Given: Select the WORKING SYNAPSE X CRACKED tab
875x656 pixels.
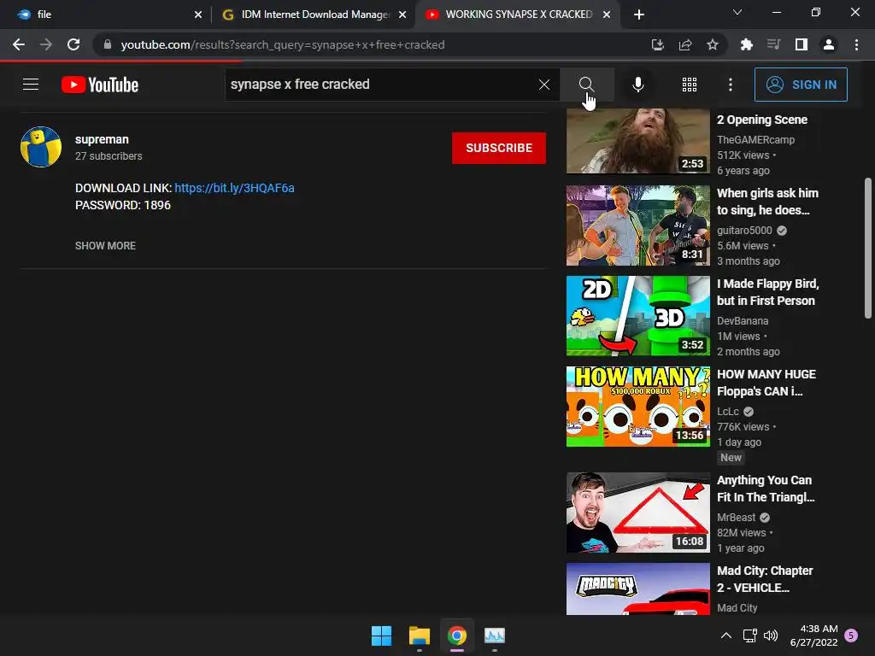Looking at the screenshot, I should (x=519, y=15).
